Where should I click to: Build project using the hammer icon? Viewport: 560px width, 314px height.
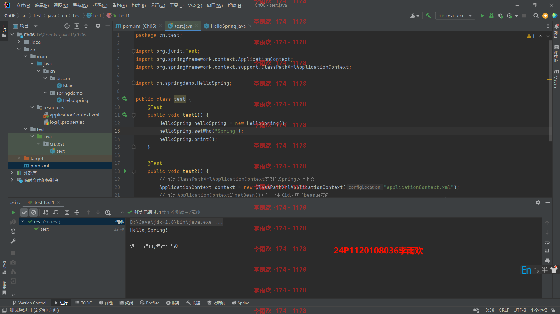click(x=428, y=16)
